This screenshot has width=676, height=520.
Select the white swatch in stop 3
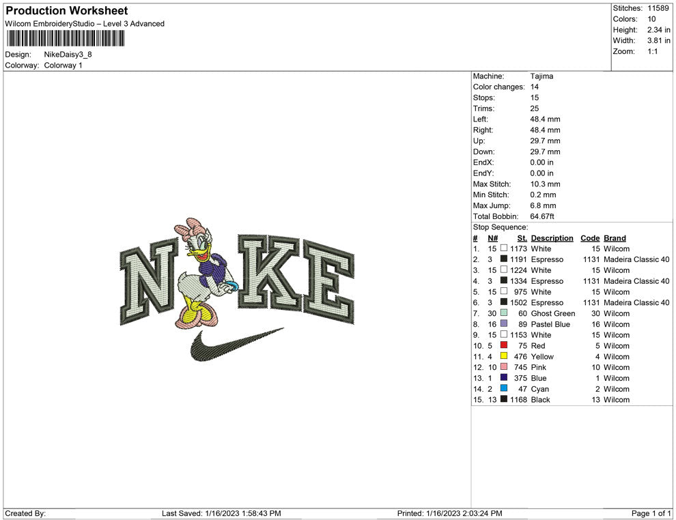pos(503,270)
